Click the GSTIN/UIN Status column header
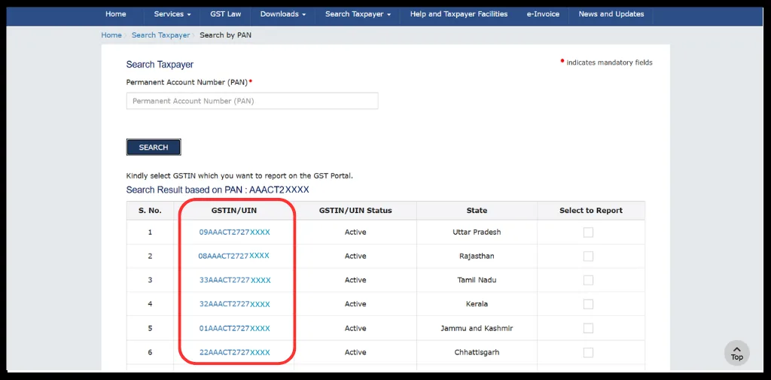771x380 pixels. [355, 211]
